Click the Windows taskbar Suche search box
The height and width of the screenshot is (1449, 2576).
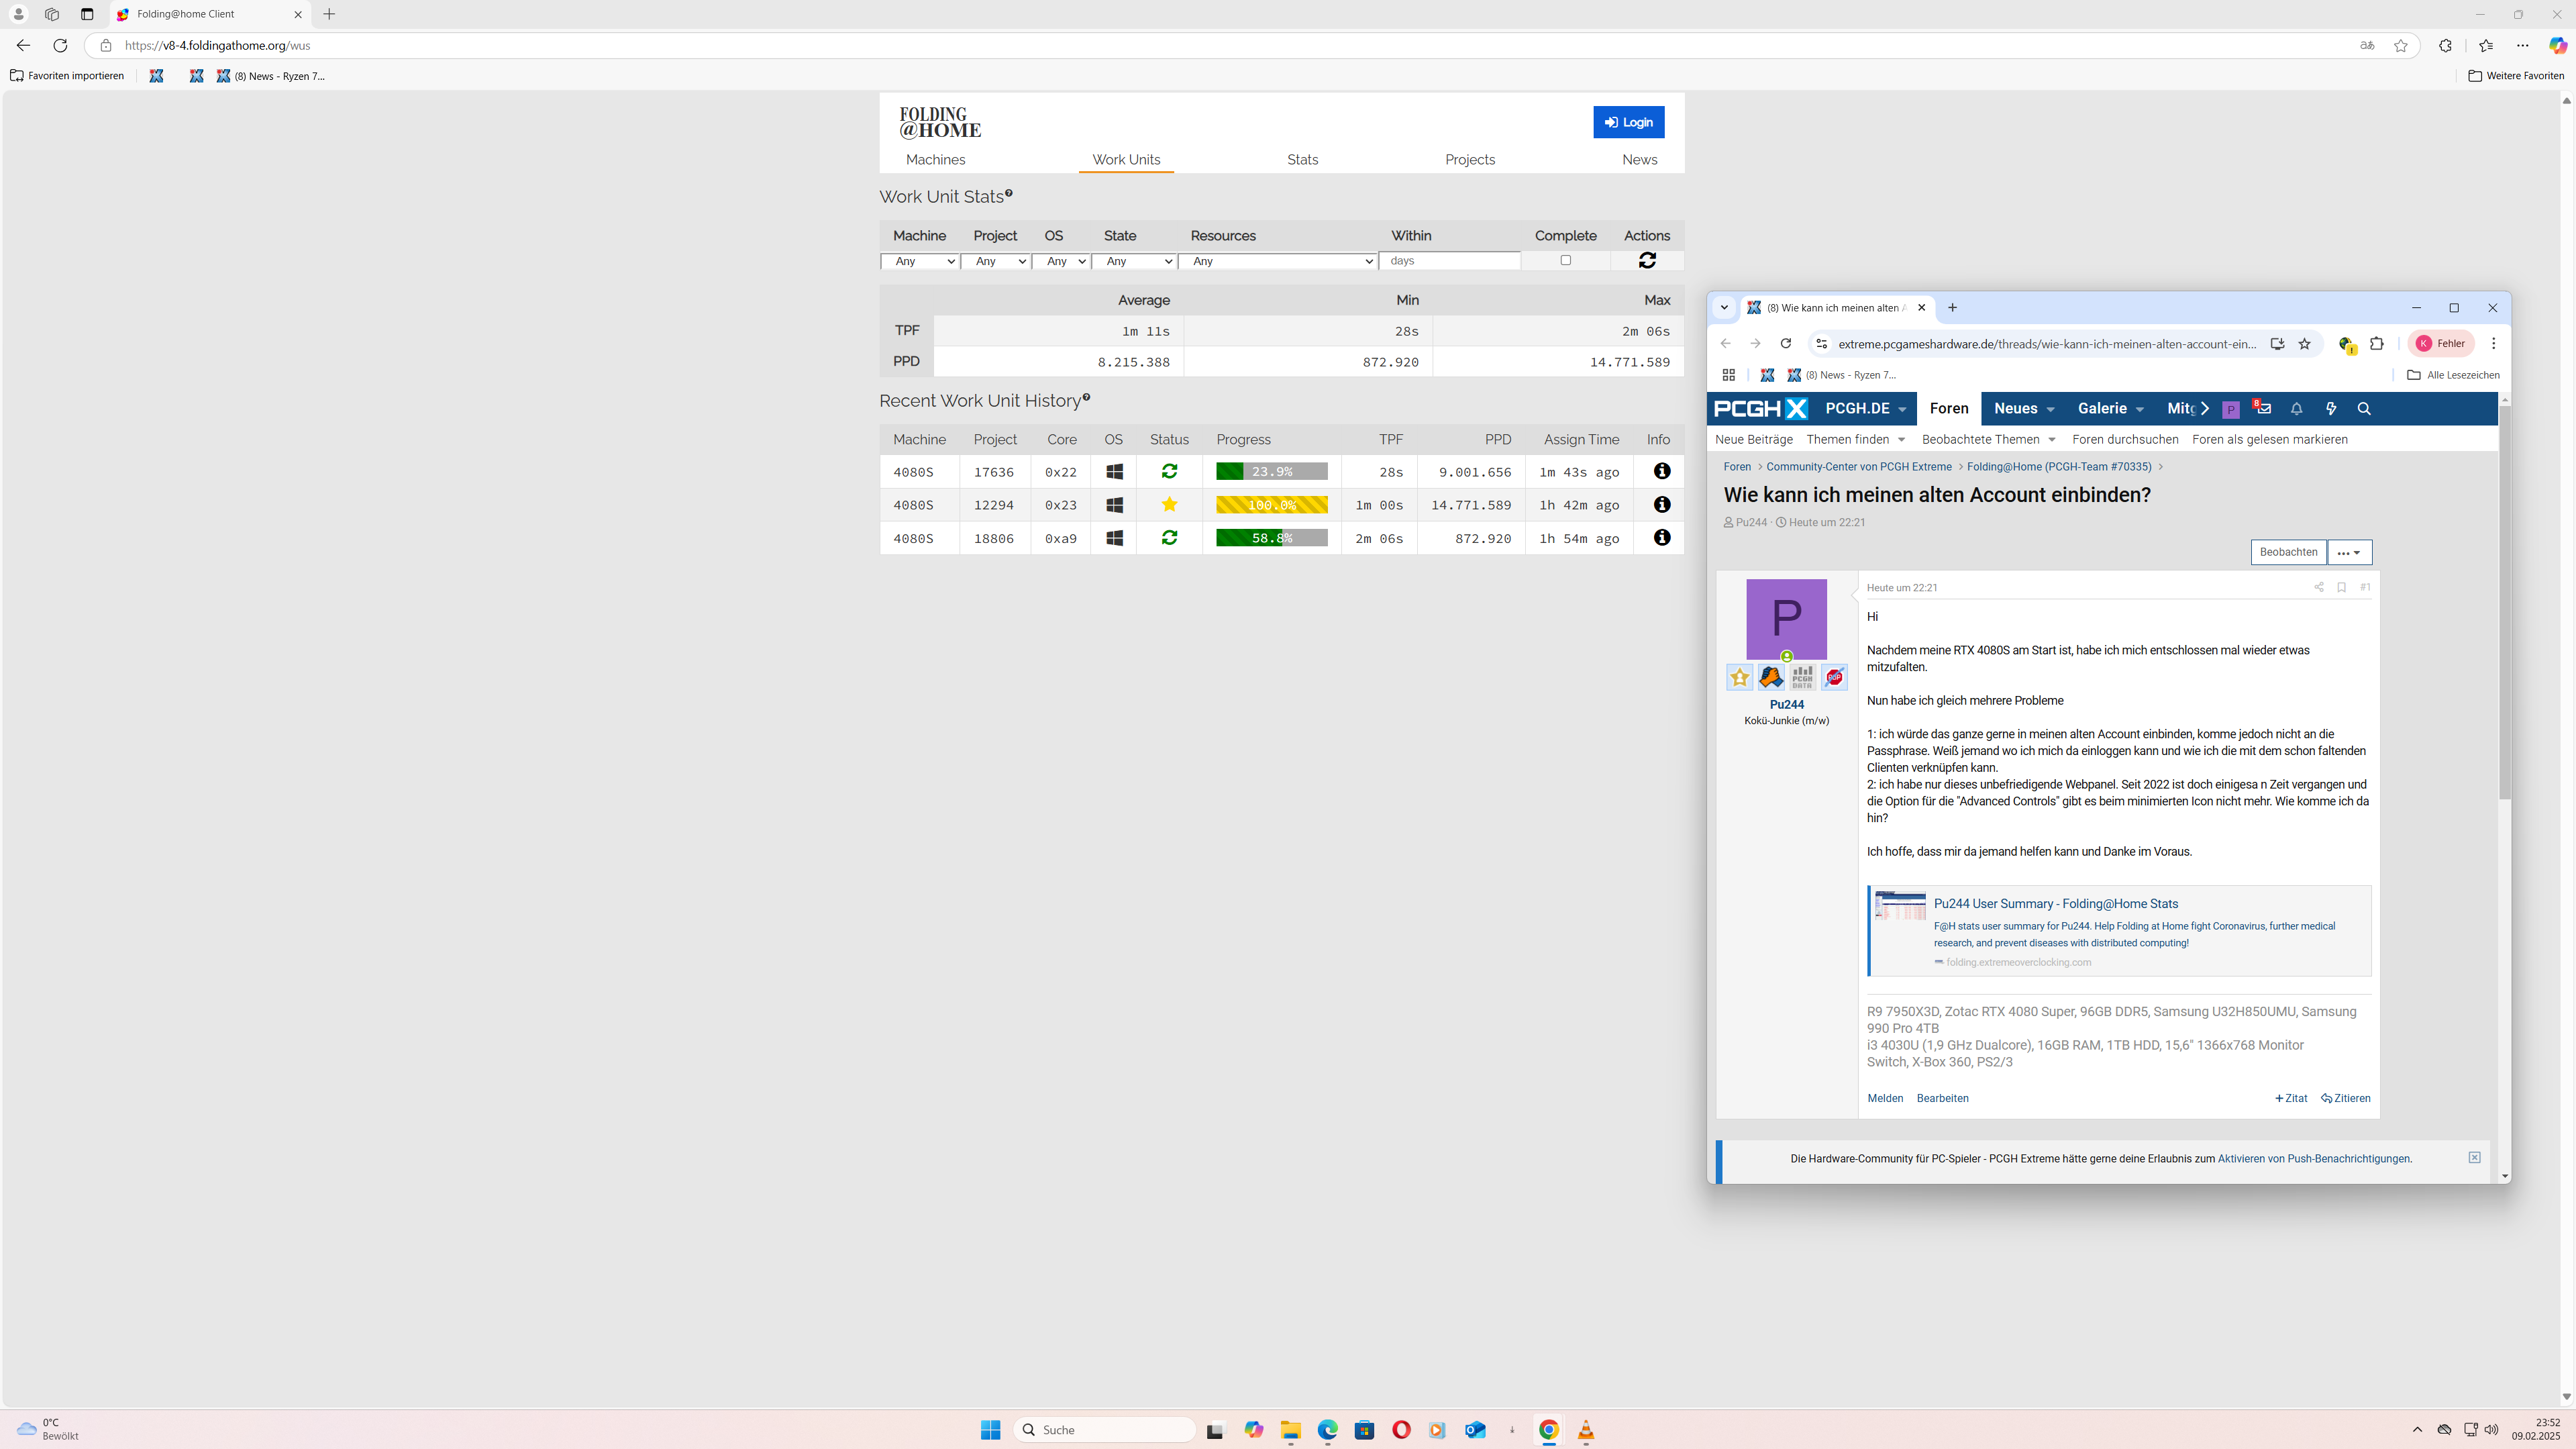coord(1105,1430)
